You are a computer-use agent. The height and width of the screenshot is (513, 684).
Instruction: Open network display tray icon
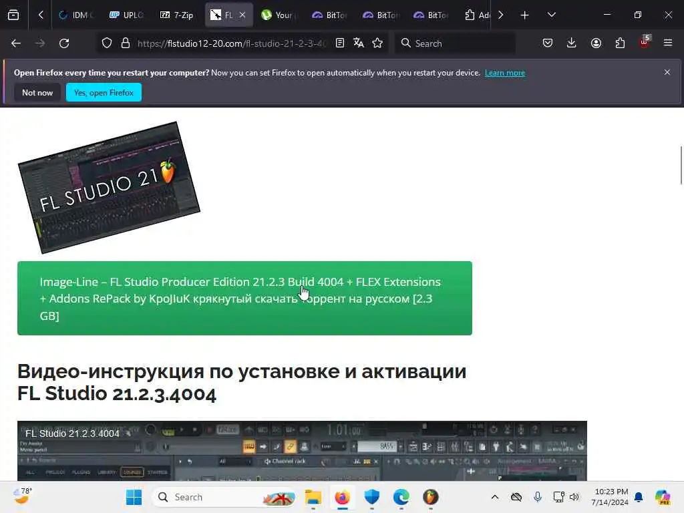pos(558,497)
